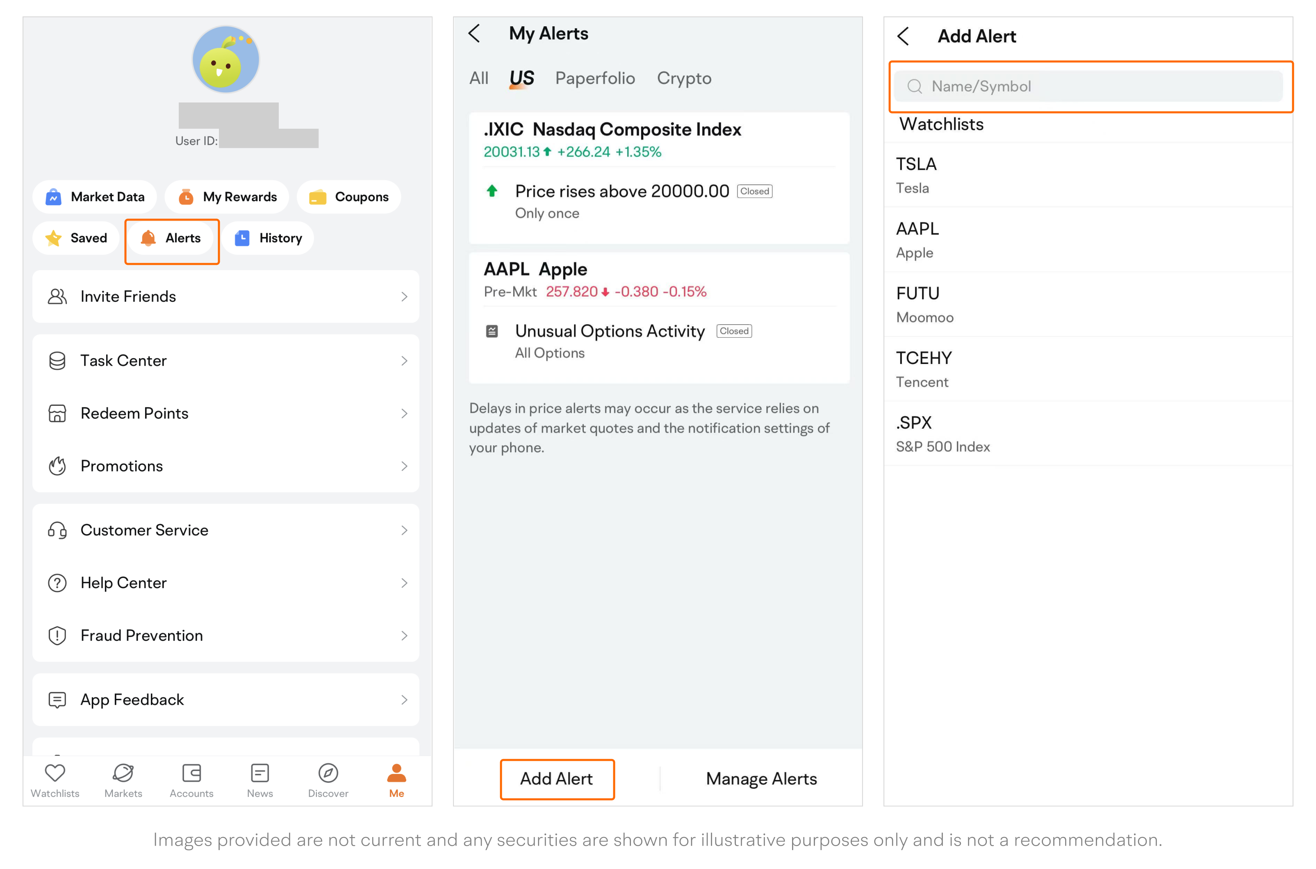Open the Market Data shortcut
Image resolution: width=1316 pixels, height=869 pixels.
coord(96,197)
